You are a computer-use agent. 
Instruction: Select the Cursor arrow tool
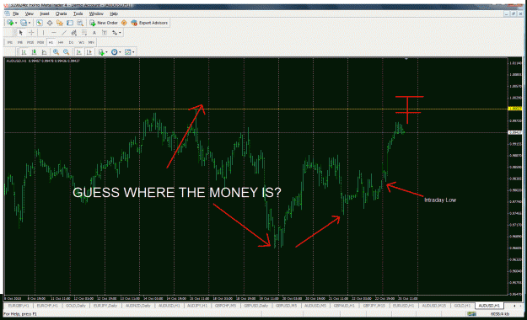point(21,33)
